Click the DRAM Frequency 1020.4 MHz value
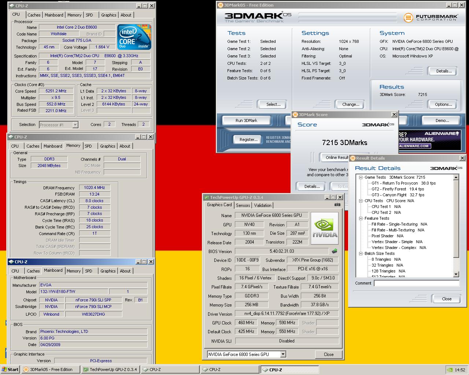The width and height of the screenshot is (469, 375). point(95,188)
